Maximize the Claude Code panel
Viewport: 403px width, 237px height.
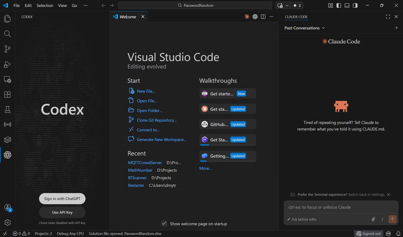(x=388, y=17)
